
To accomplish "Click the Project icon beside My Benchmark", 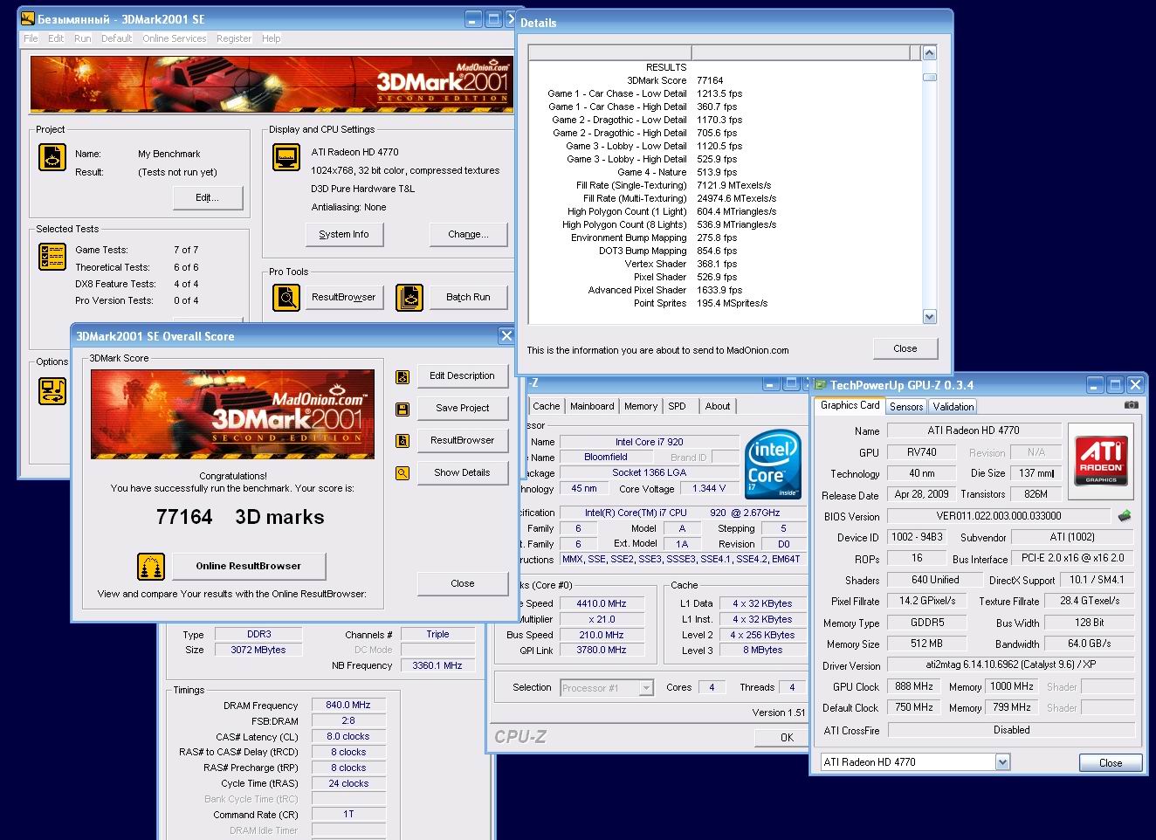I will click(52, 157).
